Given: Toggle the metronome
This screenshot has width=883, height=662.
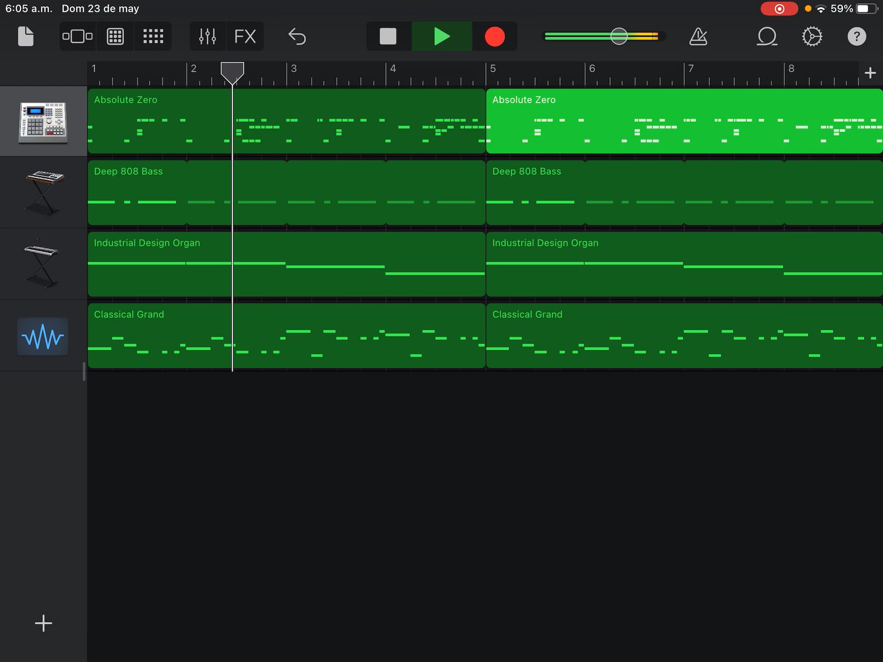Looking at the screenshot, I should click(x=698, y=36).
